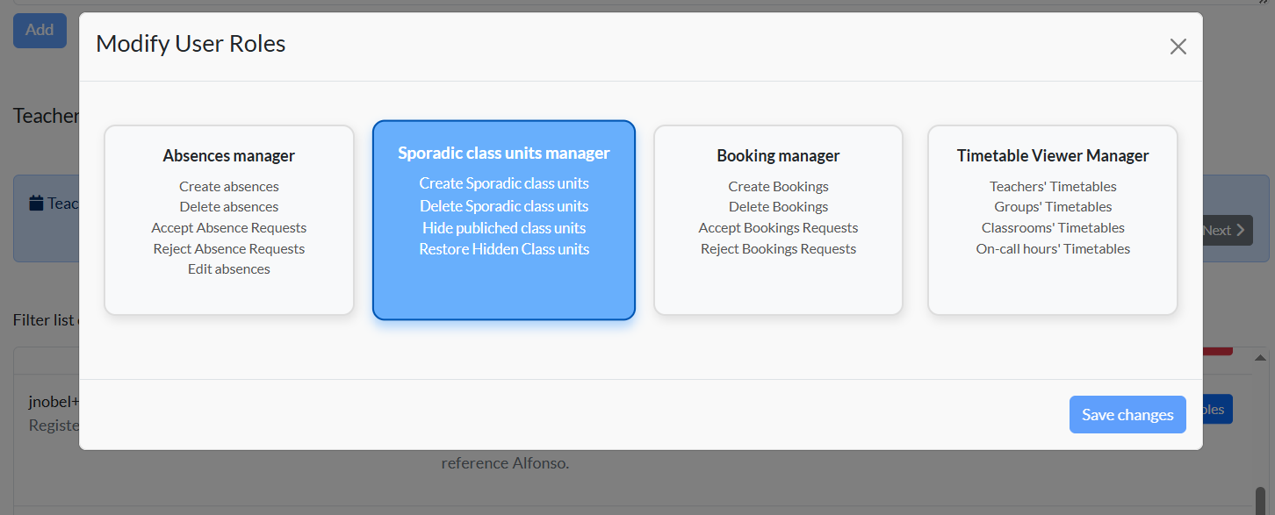Deselect the Sporadic class units manager card

tap(504, 220)
